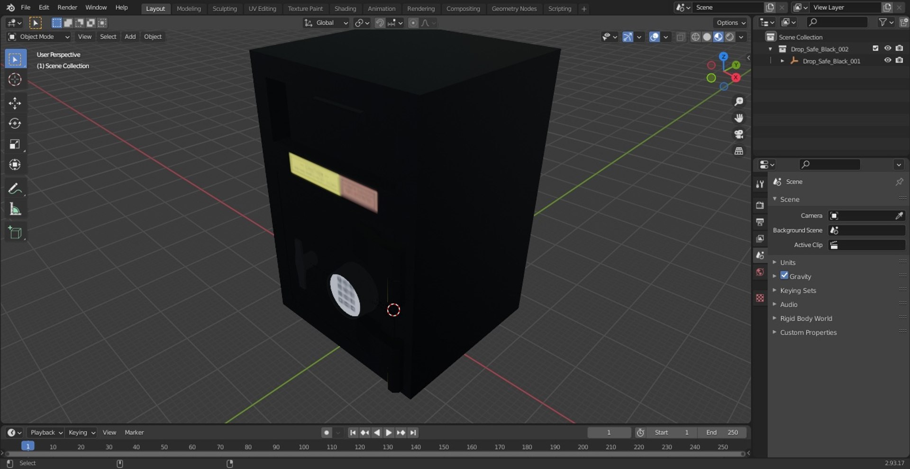This screenshot has height=469, width=910.
Task: Open the Playback dropdown
Action: 46,433
